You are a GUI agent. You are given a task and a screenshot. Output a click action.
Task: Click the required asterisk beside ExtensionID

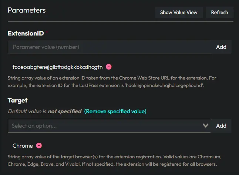pos(47,32)
